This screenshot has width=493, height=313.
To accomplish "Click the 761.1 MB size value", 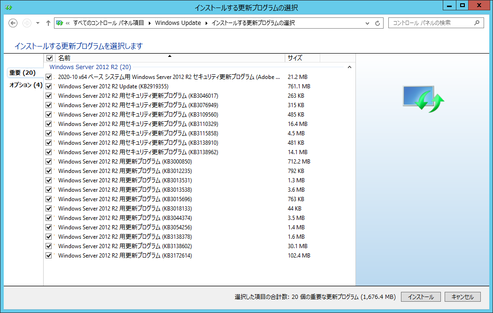I will 299,86.
